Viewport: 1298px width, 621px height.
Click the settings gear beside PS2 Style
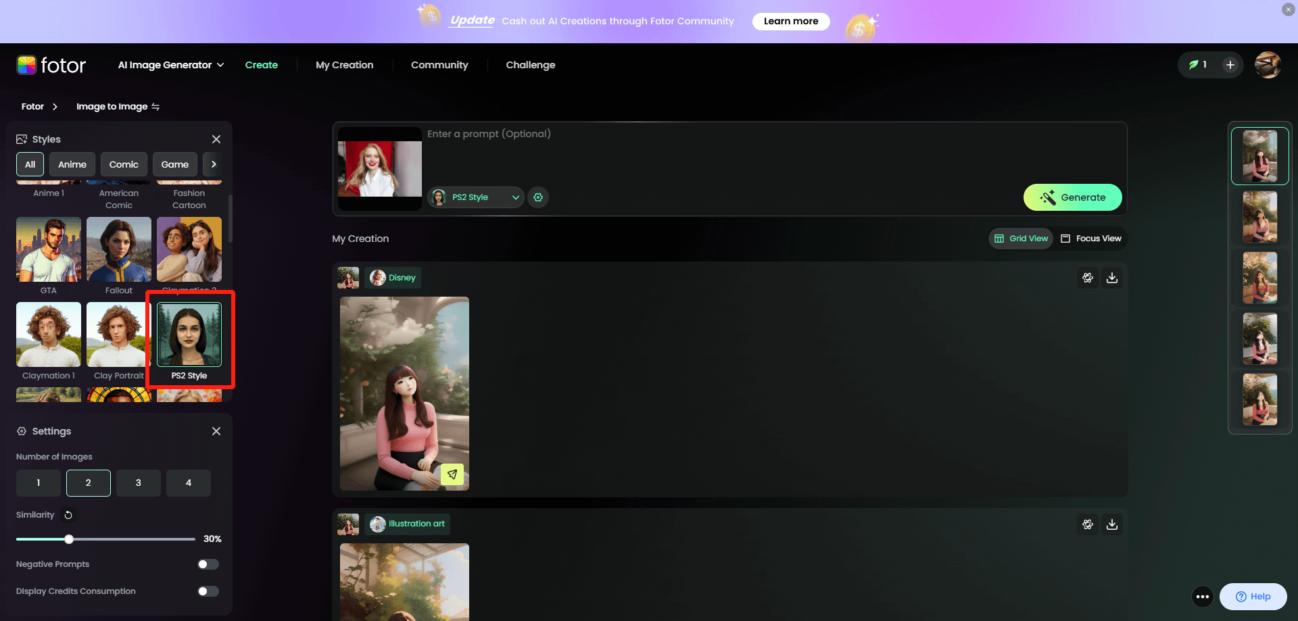[538, 197]
